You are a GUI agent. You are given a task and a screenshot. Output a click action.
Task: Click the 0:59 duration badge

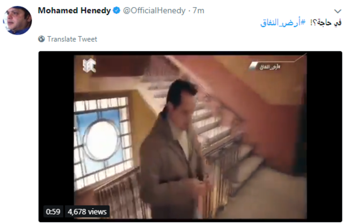pyautogui.click(x=53, y=212)
